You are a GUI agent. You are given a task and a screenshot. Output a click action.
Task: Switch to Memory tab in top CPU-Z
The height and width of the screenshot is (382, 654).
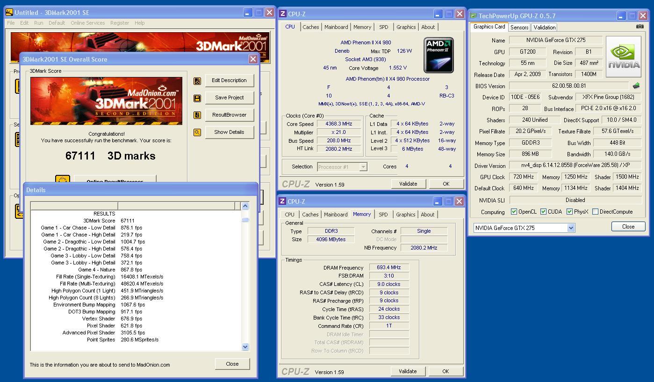point(362,27)
